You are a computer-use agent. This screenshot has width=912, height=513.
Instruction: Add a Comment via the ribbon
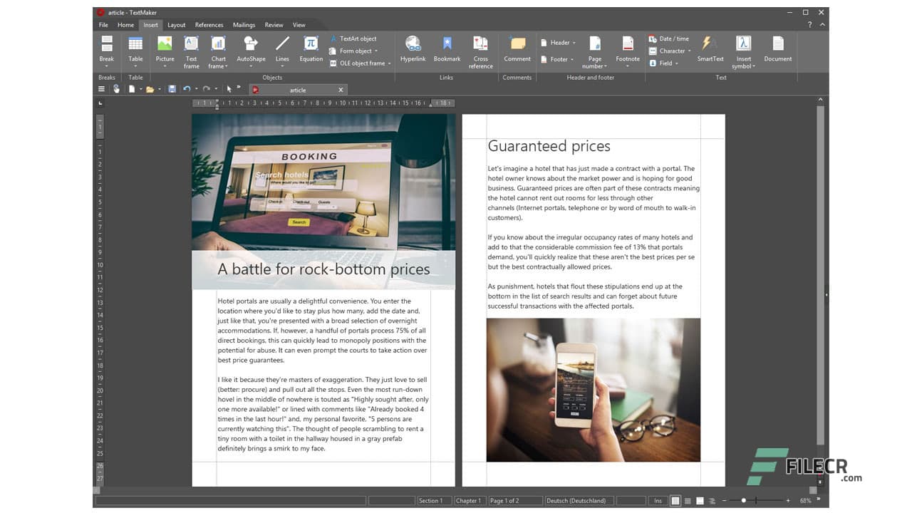click(x=517, y=48)
